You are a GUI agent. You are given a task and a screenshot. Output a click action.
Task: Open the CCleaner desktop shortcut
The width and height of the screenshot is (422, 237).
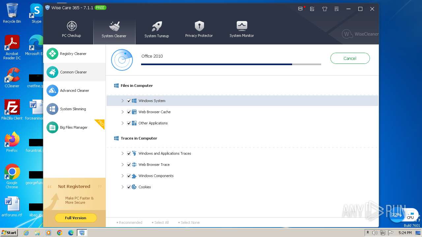click(x=12, y=78)
